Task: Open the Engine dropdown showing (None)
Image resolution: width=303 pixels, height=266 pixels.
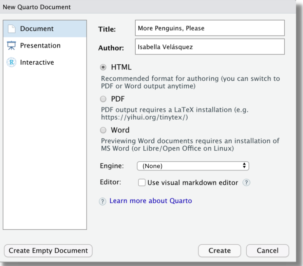Action: pos(192,166)
